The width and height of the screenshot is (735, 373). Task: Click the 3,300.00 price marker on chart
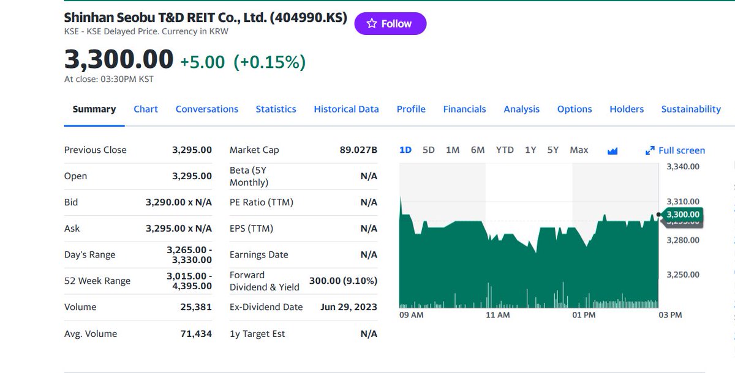[682, 214]
